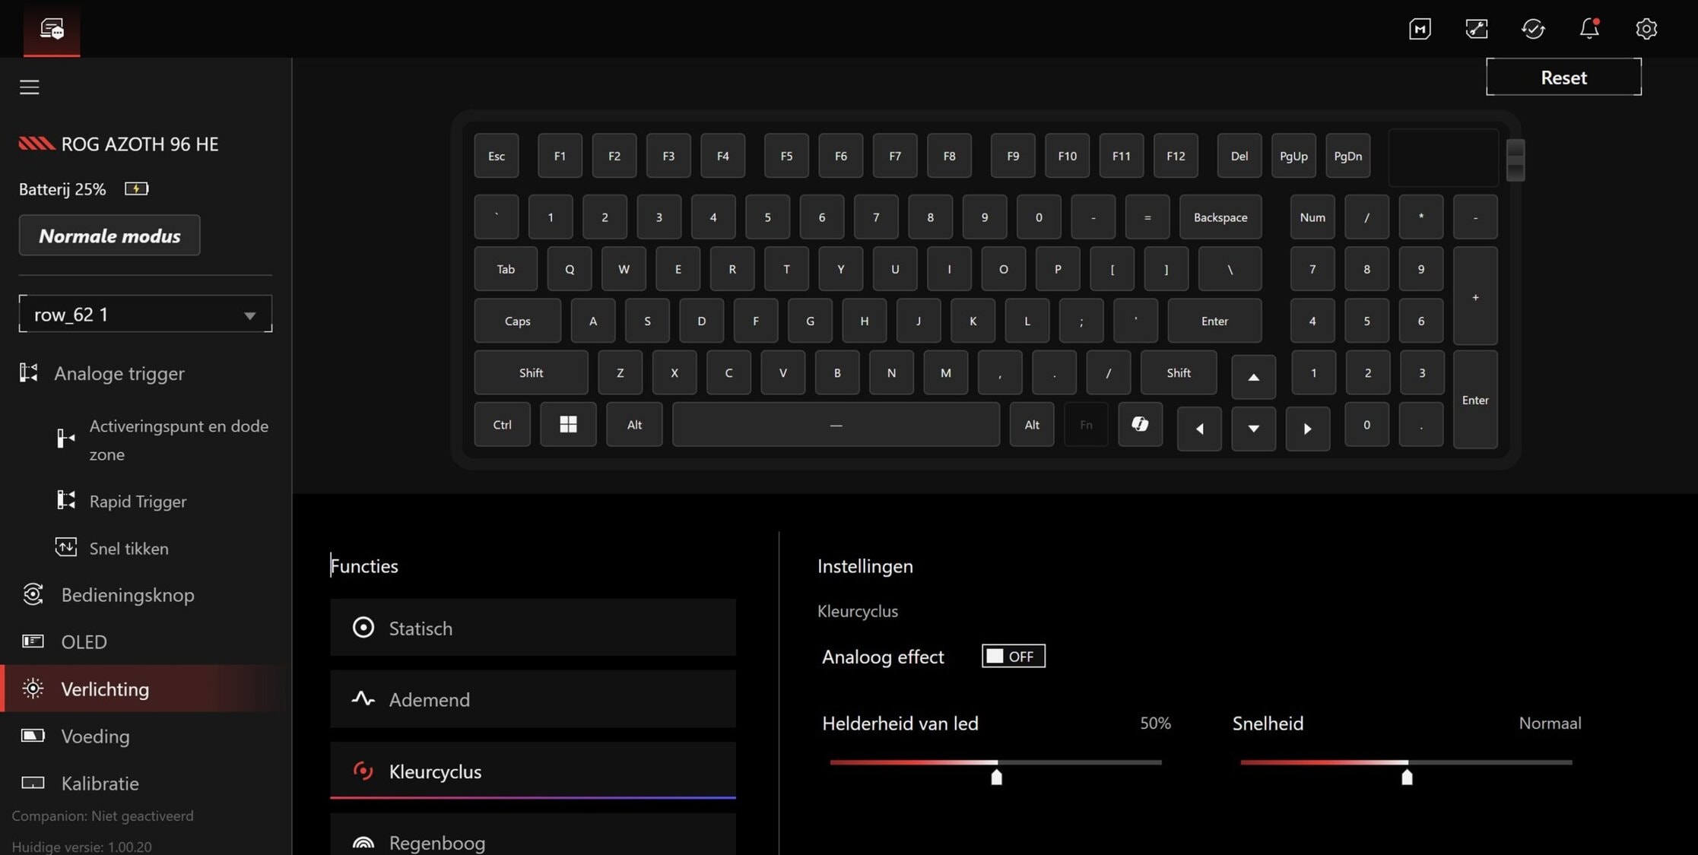Open the settings gear icon
This screenshot has height=855, width=1698.
(1646, 29)
